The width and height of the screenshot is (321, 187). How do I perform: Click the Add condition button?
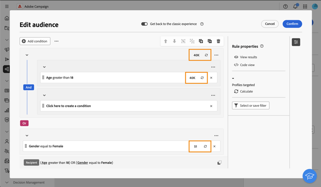pyautogui.click(x=35, y=41)
